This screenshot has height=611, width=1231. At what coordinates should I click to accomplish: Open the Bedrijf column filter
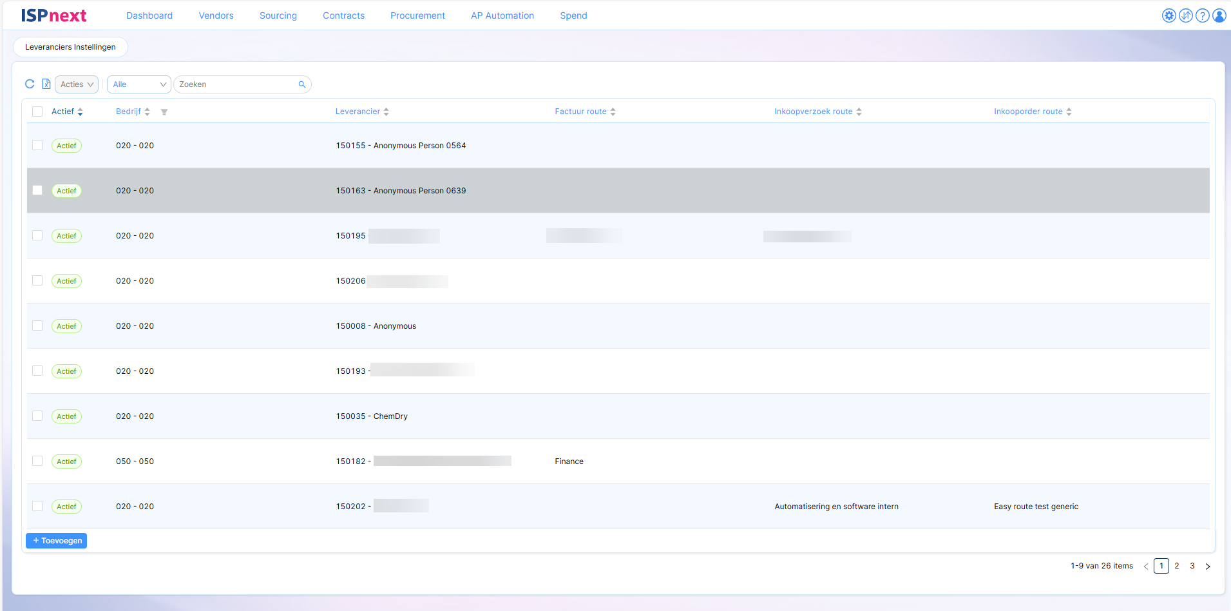[164, 112]
